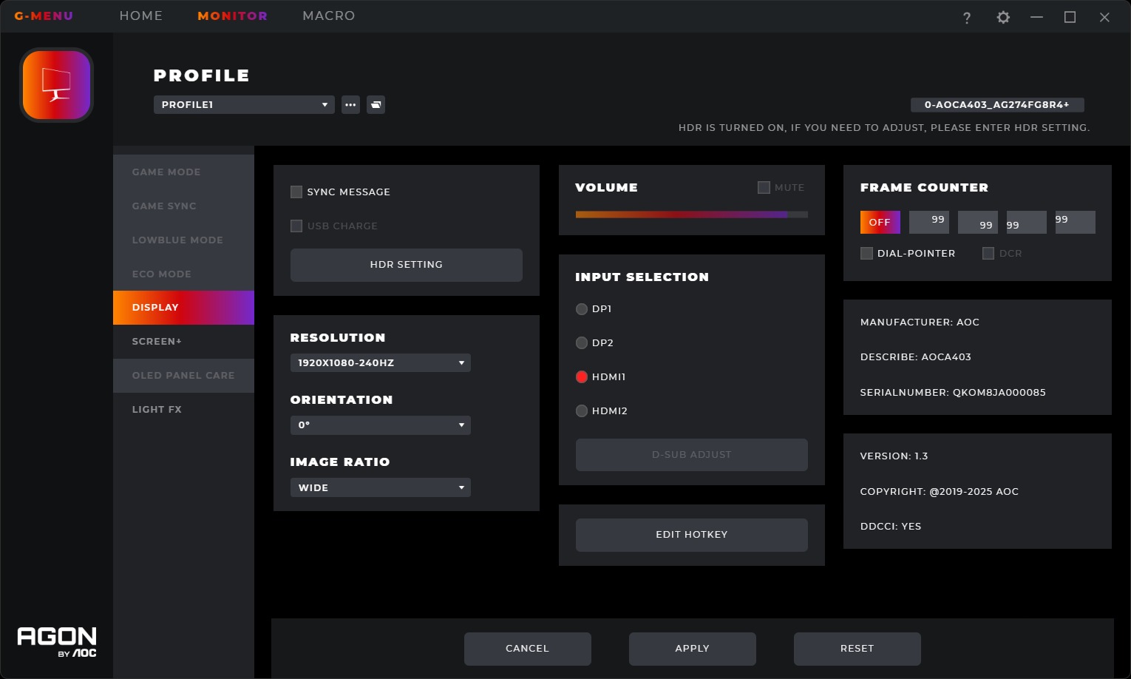Screen dimensions: 1131x679
Task: Click the DDCCI: YES text
Action: [891, 526]
